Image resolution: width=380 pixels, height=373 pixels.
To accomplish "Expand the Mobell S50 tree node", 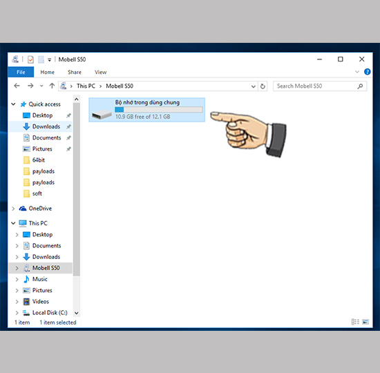I will point(17,268).
